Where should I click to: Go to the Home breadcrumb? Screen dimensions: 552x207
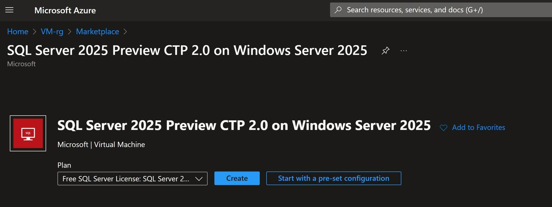click(x=18, y=32)
